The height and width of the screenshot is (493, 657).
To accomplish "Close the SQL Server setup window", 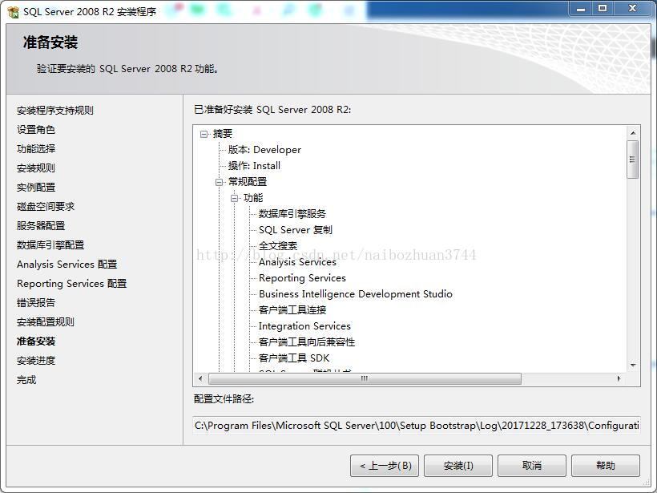I will click(x=633, y=8).
